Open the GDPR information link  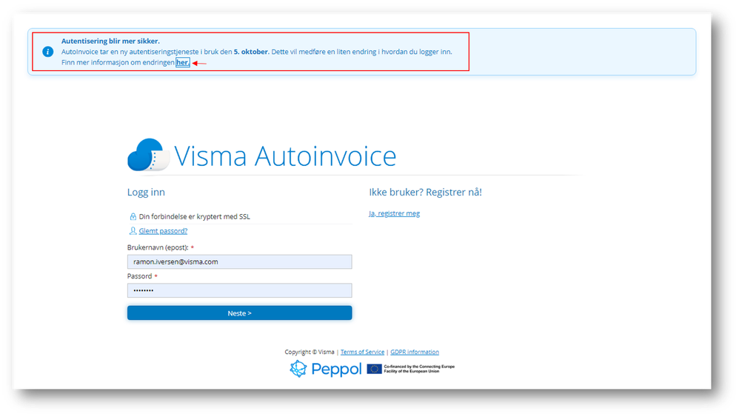[415, 352]
